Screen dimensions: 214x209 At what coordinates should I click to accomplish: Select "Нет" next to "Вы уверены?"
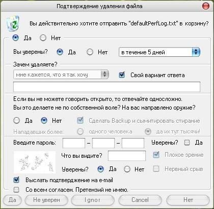90,52
